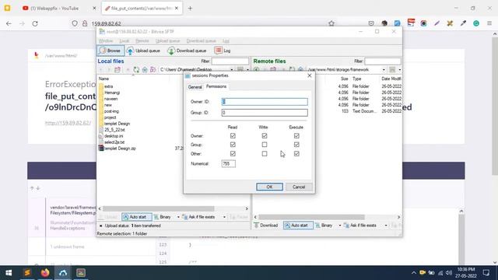Cancel the sessions Properties dialog
Viewport: 498px width, 280px height.
(x=299, y=187)
